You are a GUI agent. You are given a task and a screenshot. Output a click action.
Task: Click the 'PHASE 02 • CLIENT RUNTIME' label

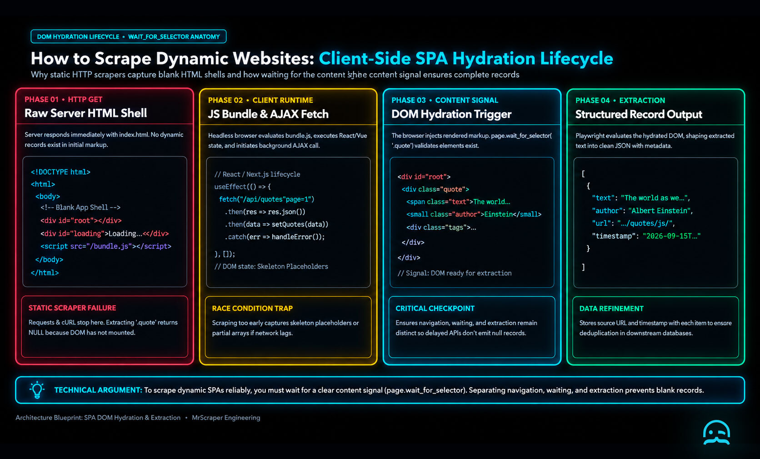tap(260, 100)
